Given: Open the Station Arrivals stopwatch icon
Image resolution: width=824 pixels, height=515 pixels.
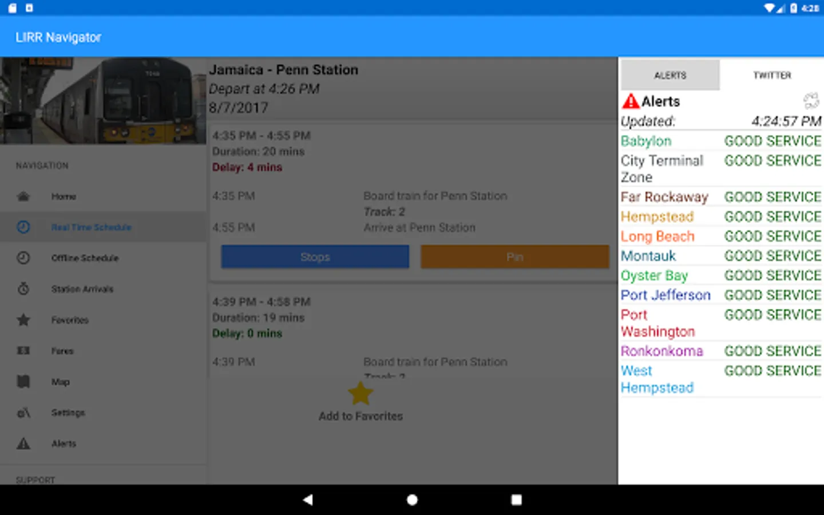Looking at the screenshot, I should pyautogui.click(x=23, y=289).
